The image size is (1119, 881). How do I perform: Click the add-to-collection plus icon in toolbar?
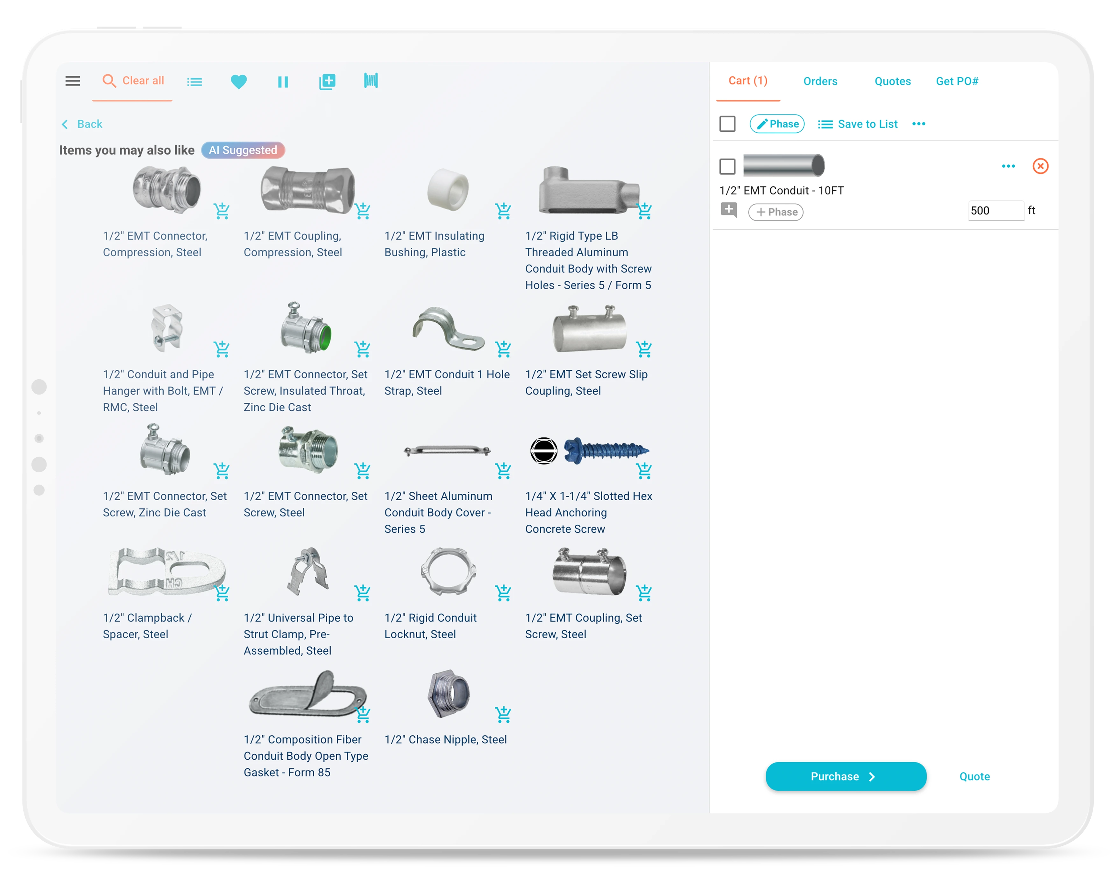coord(327,81)
